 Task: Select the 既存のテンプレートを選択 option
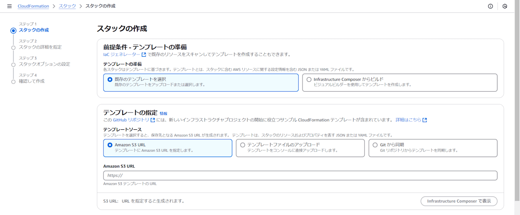[x=201, y=82]
